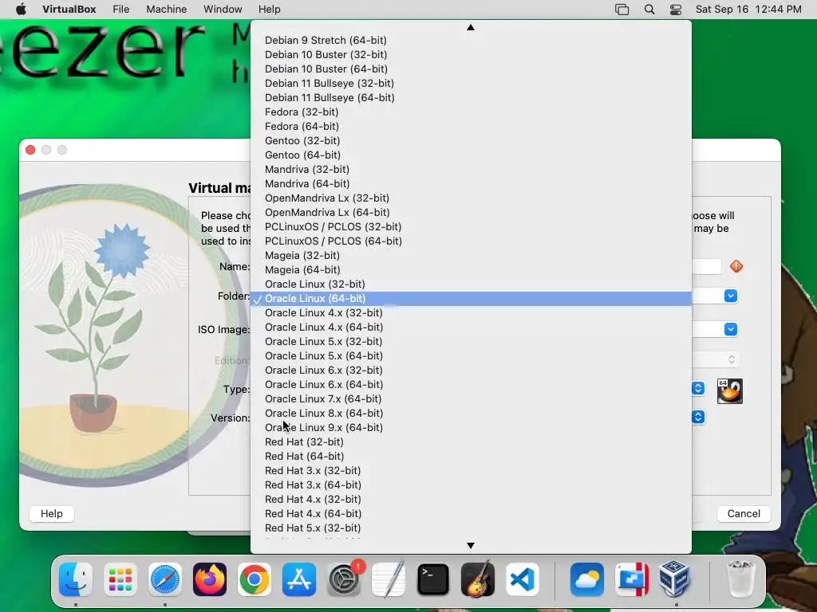
Task: Open TextEdit from the dock
Action: 389,579
